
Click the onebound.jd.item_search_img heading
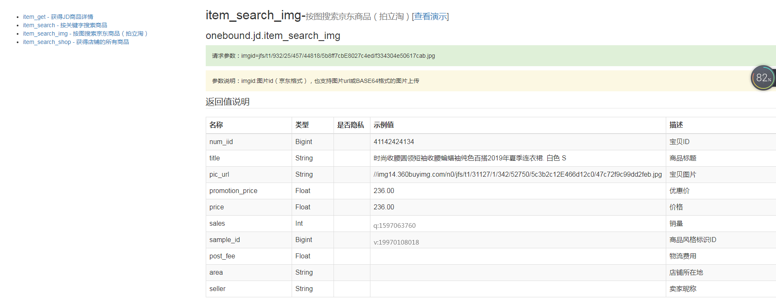pyautogui.click(x=273, y=36)
